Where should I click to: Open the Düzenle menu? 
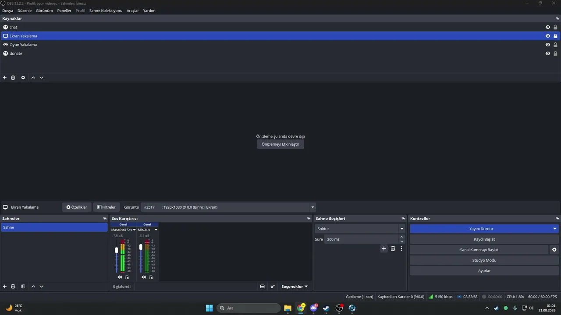(x=25, y=10)
